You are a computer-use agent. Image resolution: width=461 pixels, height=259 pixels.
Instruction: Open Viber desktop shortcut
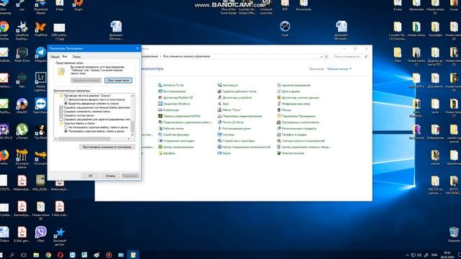click(x=40, y=234)
